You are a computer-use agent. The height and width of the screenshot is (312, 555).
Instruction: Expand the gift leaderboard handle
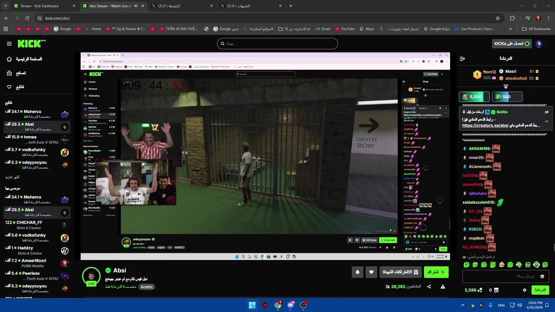click(506, 87)
